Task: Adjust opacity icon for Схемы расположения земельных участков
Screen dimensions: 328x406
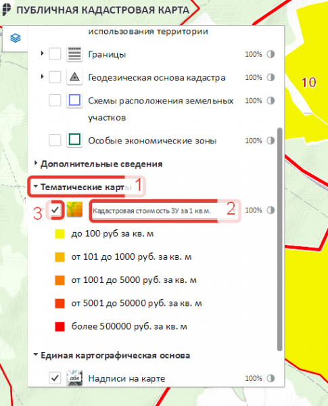Action: (271, 100)
